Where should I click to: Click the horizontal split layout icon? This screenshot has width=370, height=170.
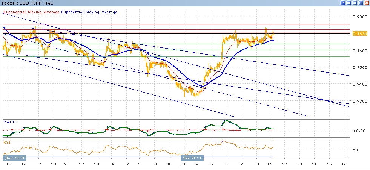(355, 3)
